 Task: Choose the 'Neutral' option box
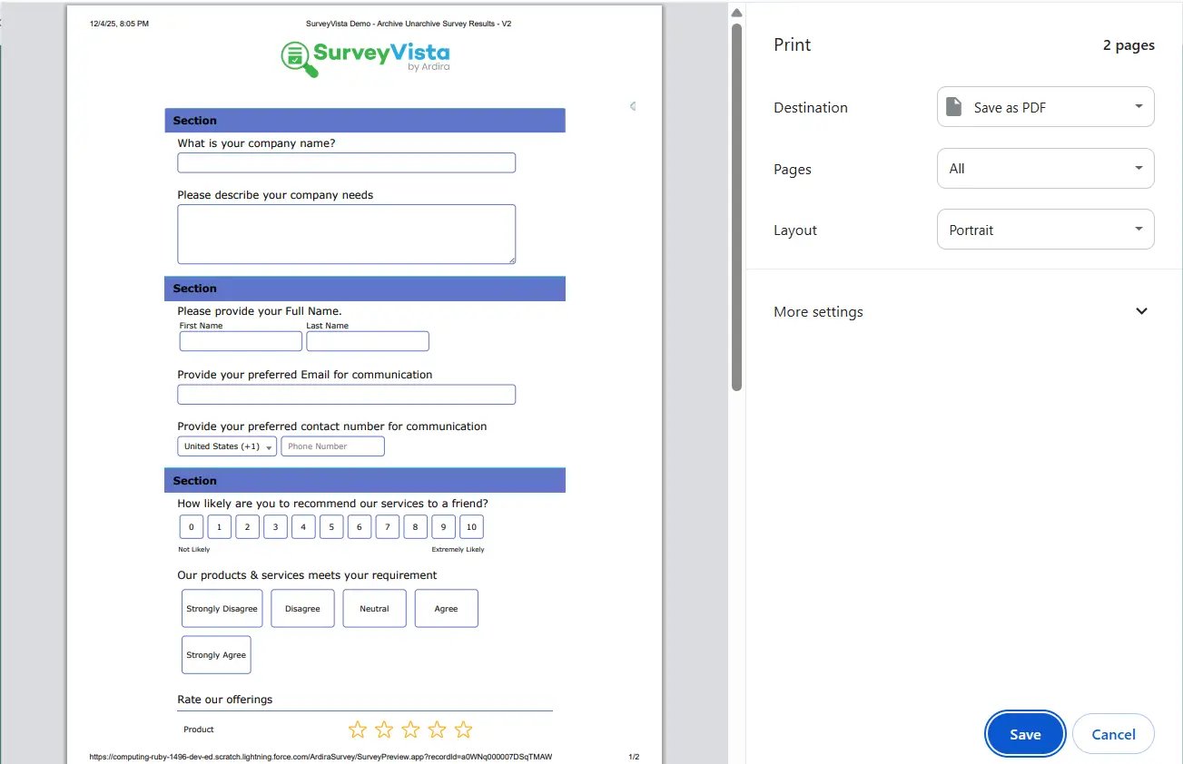click(x=374, y=609)
